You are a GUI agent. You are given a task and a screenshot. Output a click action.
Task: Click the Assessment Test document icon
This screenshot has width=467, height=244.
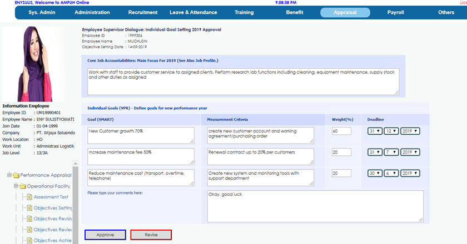[29, 197]
